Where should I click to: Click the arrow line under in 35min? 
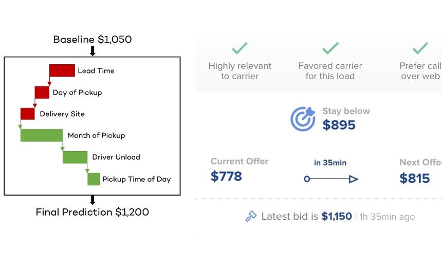(331, 179)
